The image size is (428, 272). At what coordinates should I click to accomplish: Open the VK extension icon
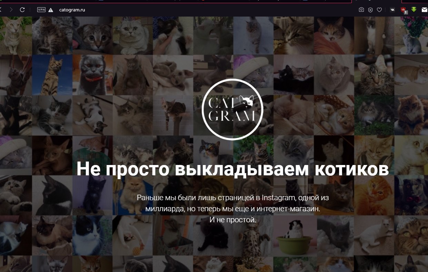coord(392,10)
